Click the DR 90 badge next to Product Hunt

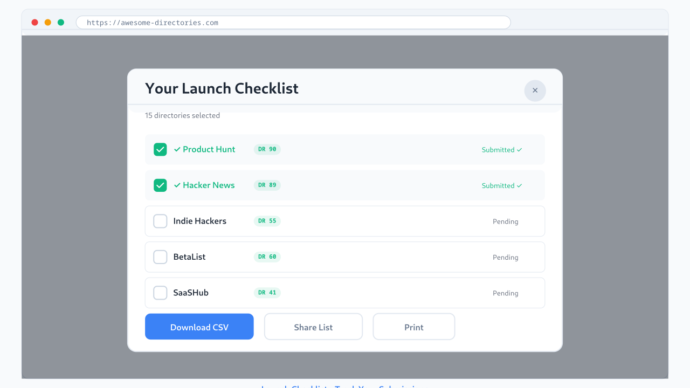coord(267,149)
